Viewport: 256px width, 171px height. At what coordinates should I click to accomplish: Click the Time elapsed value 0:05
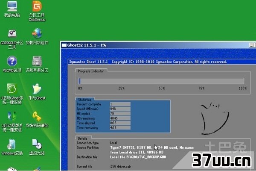[120, 123]
